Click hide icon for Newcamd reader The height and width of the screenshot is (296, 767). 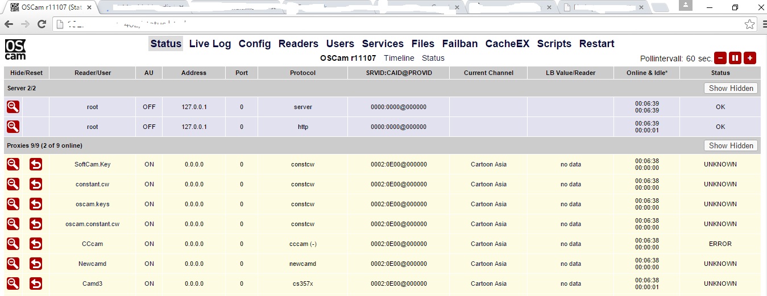[13, 264]
